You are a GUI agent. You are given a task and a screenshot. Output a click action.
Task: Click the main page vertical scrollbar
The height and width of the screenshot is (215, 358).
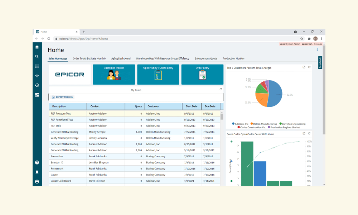point(324,90)
